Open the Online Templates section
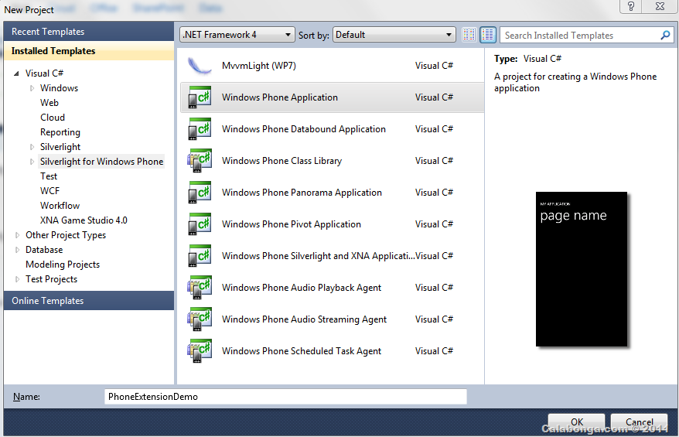 pos(89,301)
